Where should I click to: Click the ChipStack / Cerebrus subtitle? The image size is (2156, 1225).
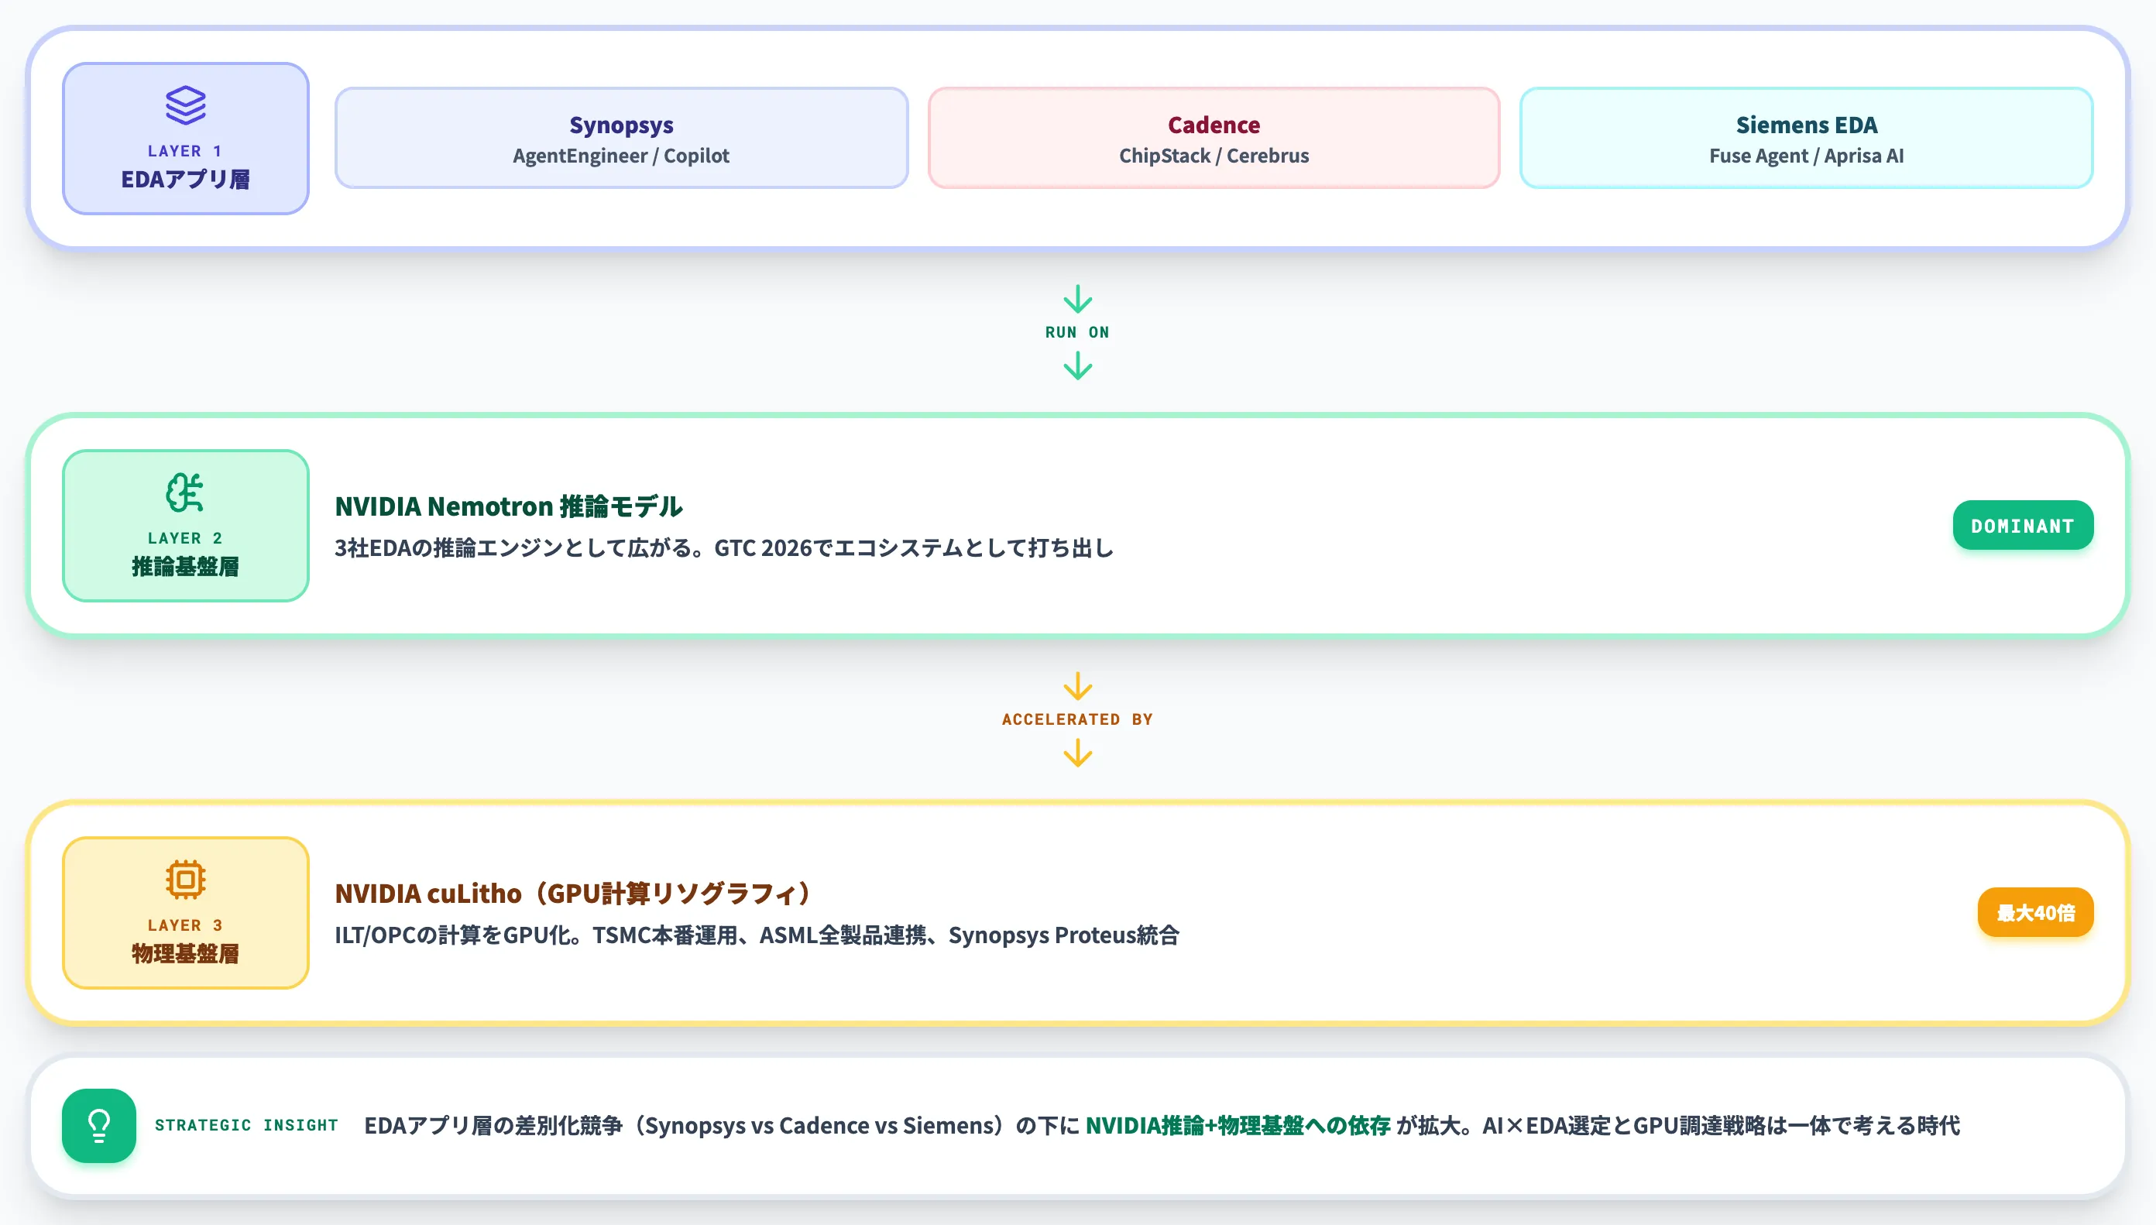1214,156
